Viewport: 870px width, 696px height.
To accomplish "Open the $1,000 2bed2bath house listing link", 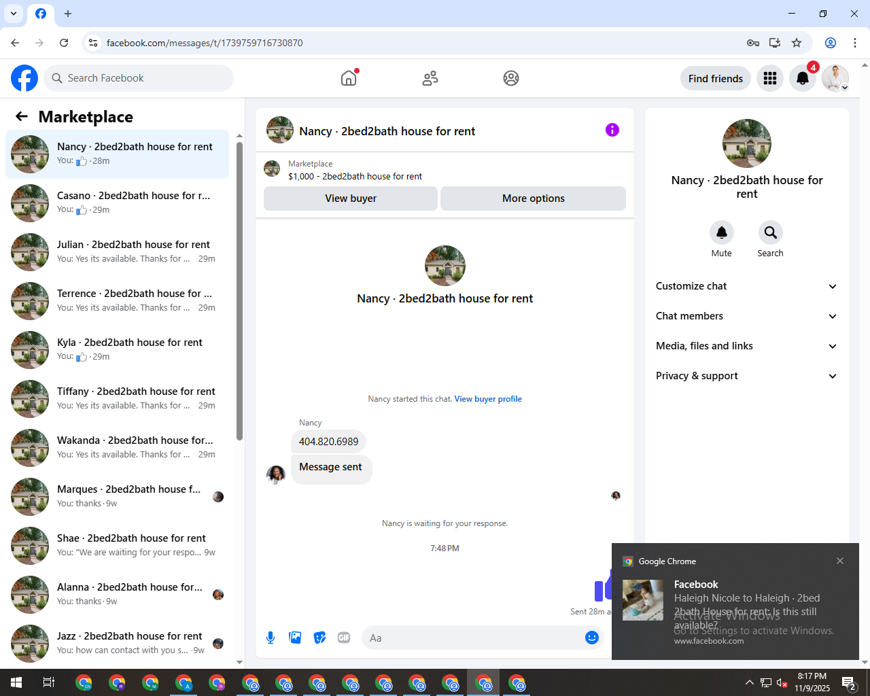I will (355, 176).
